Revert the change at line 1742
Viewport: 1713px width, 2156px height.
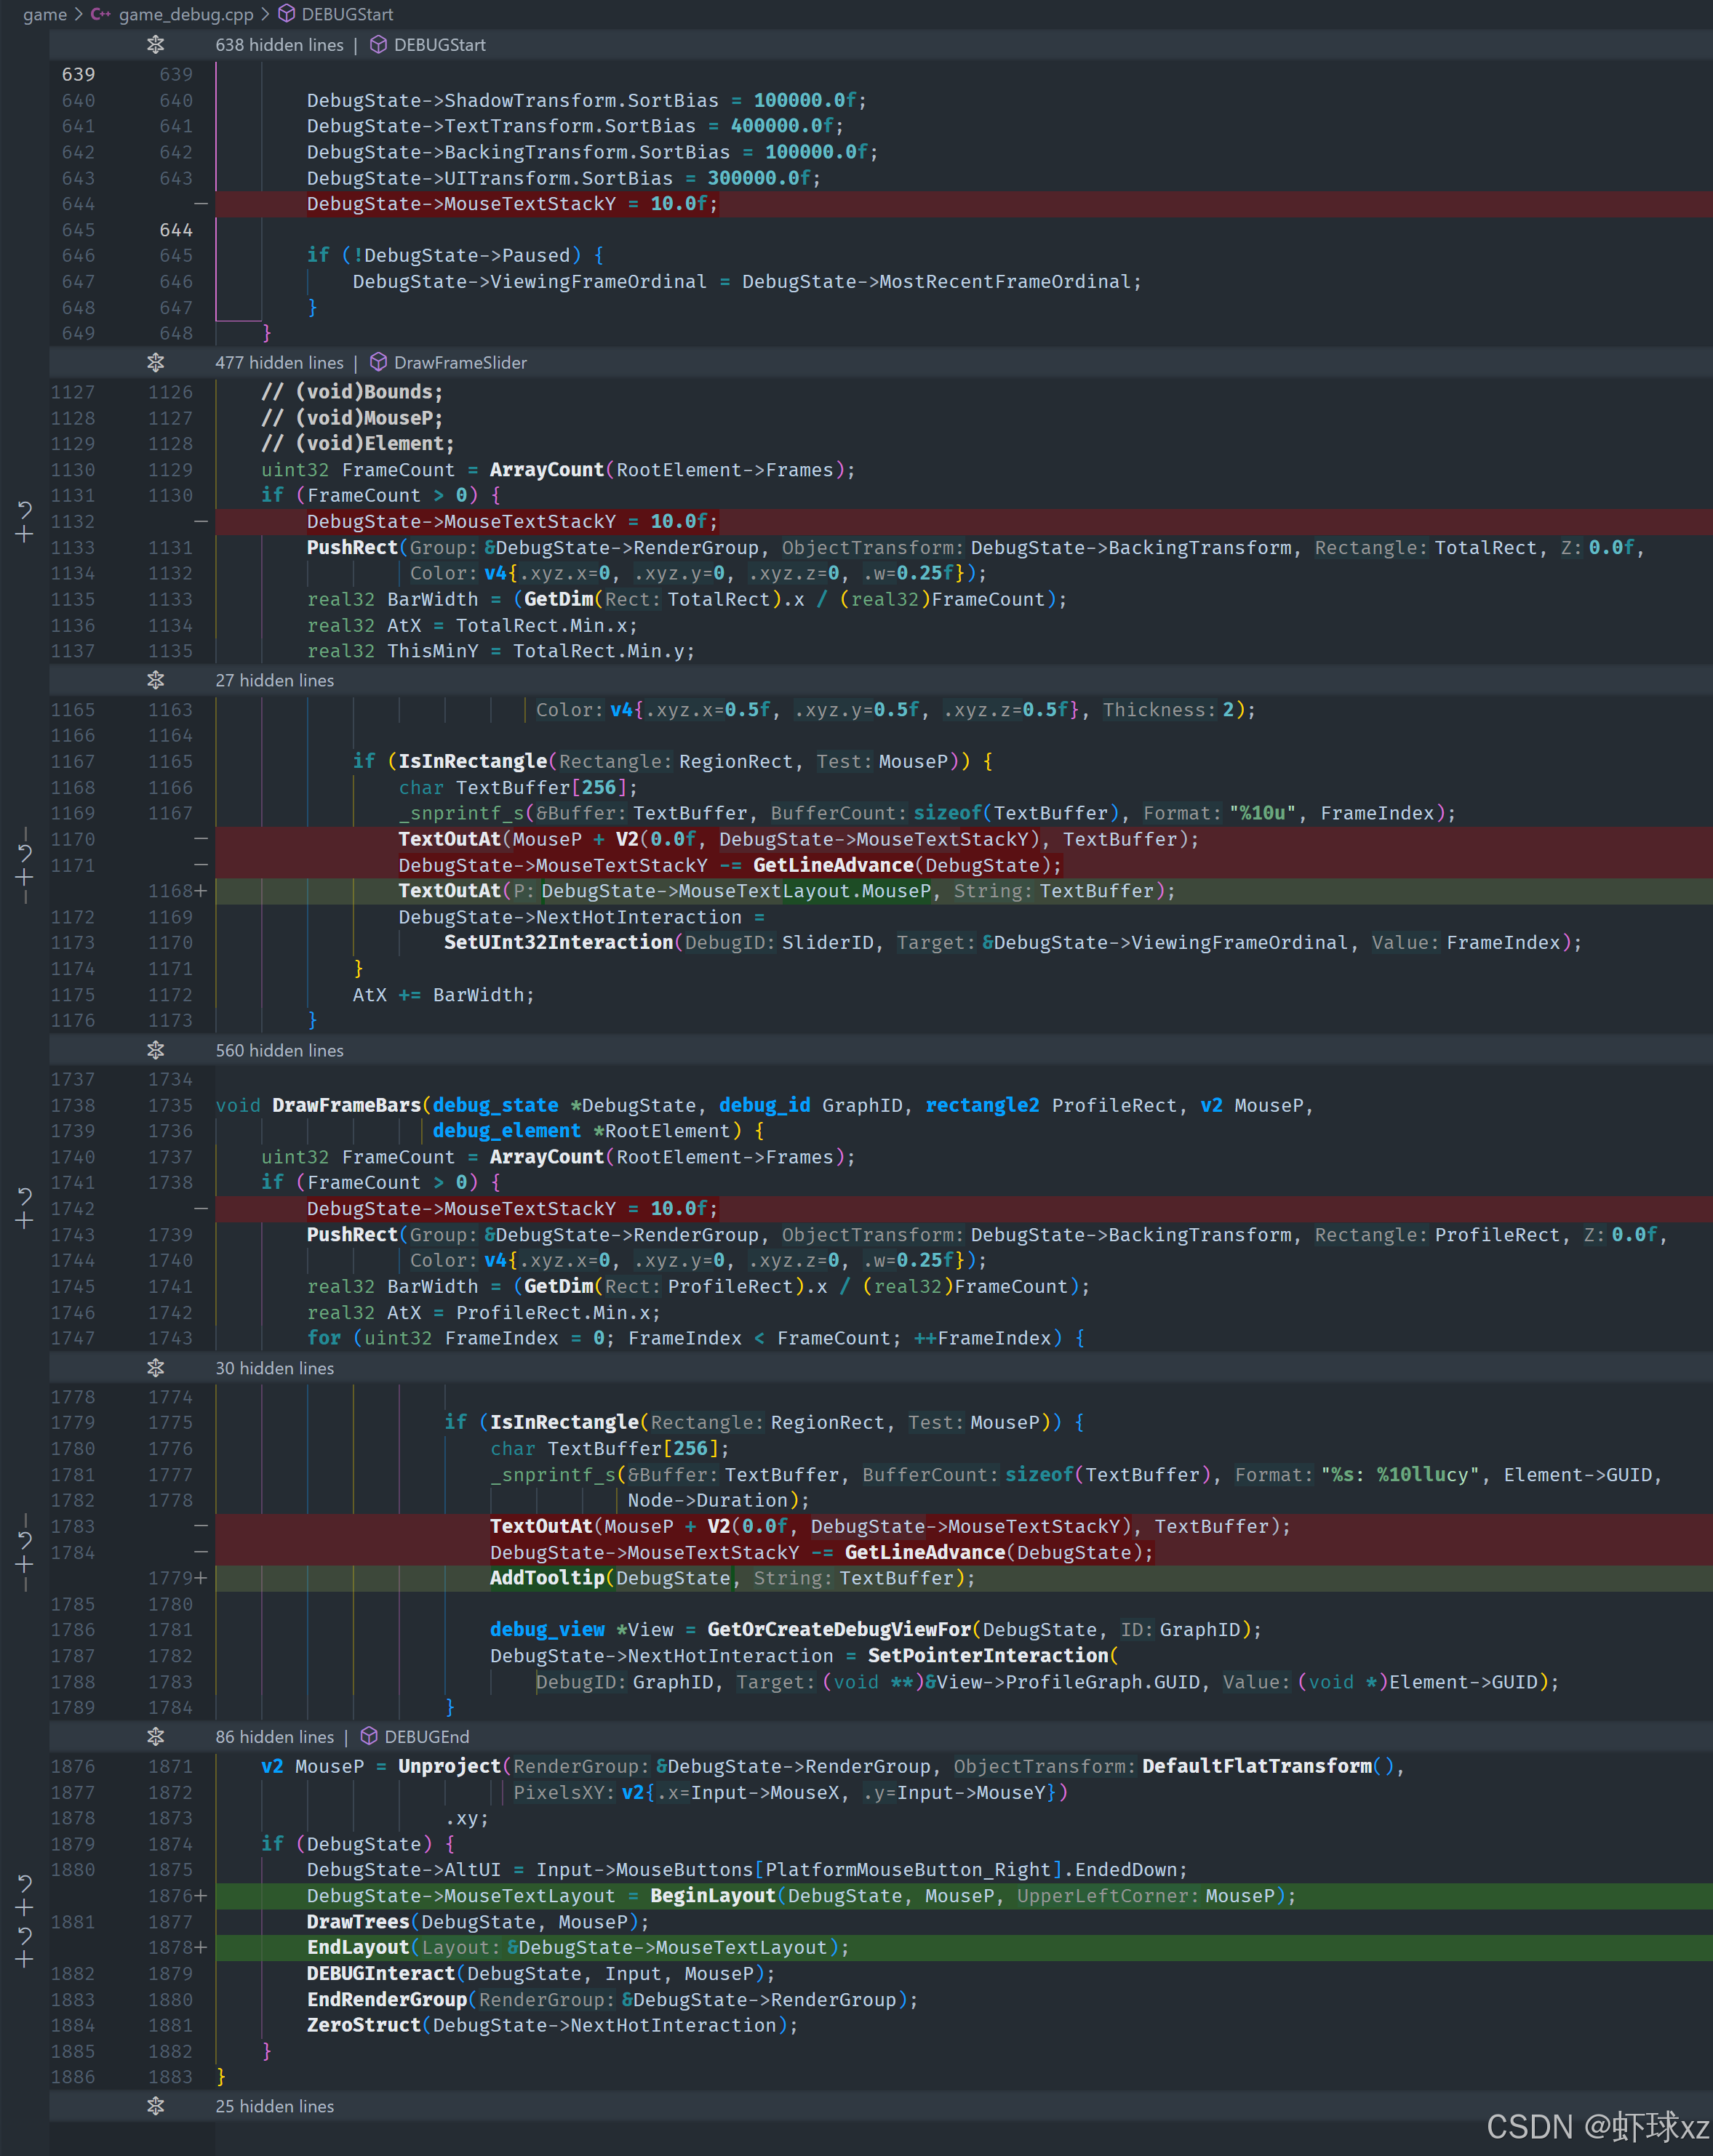pyautogui.click(x=25, y=1196)
